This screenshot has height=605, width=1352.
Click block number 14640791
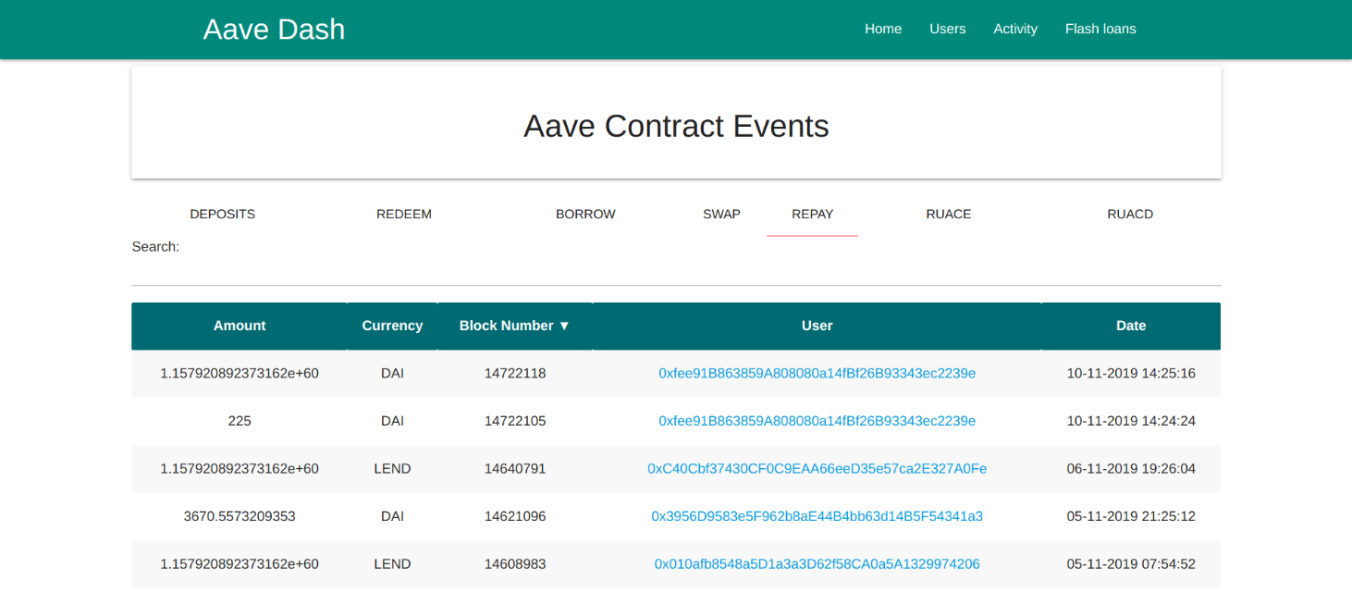(x=515, y=469)
